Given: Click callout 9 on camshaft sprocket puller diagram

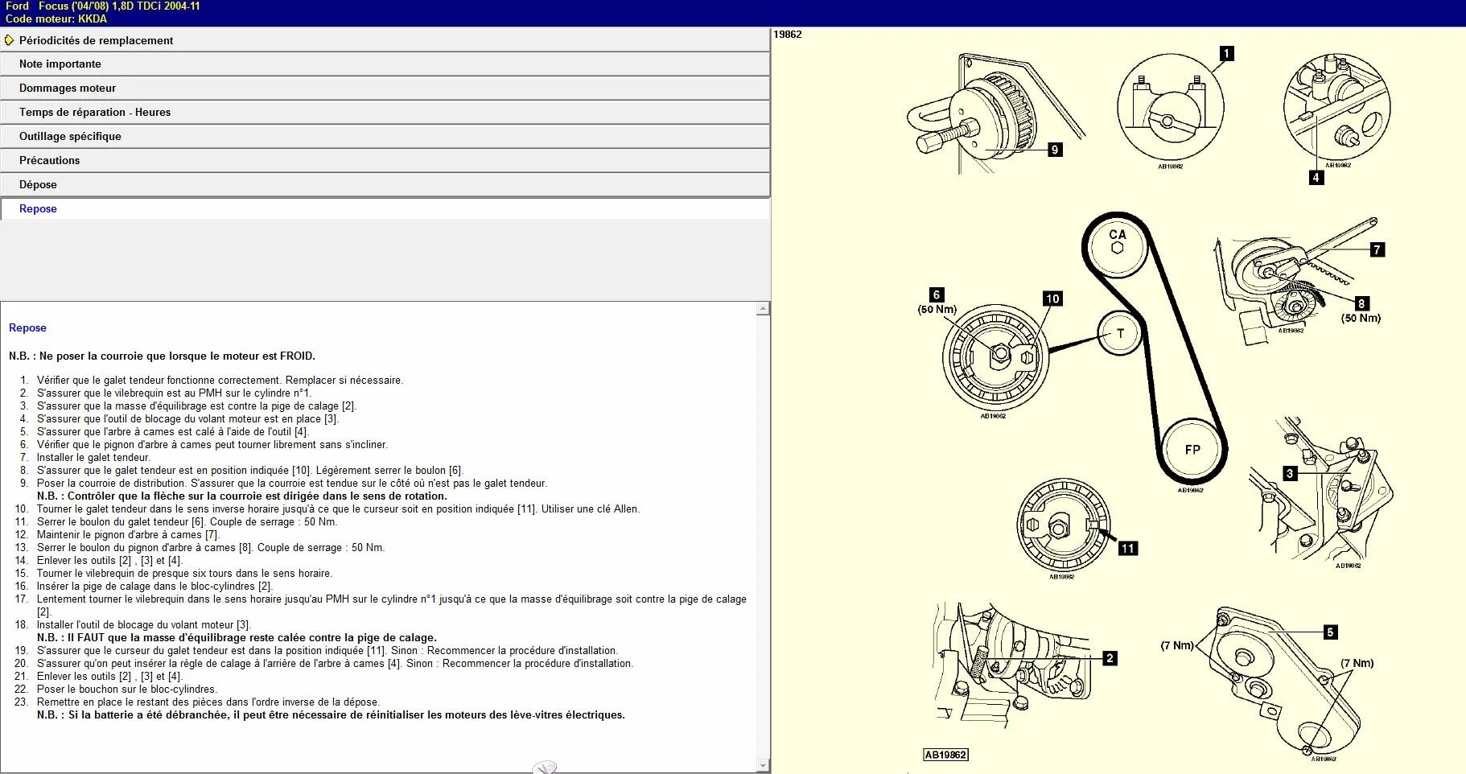Looking at the screenshot, I should click(1055, 150).
